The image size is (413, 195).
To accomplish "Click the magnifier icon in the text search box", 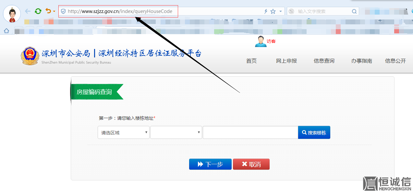I will 354,11.
